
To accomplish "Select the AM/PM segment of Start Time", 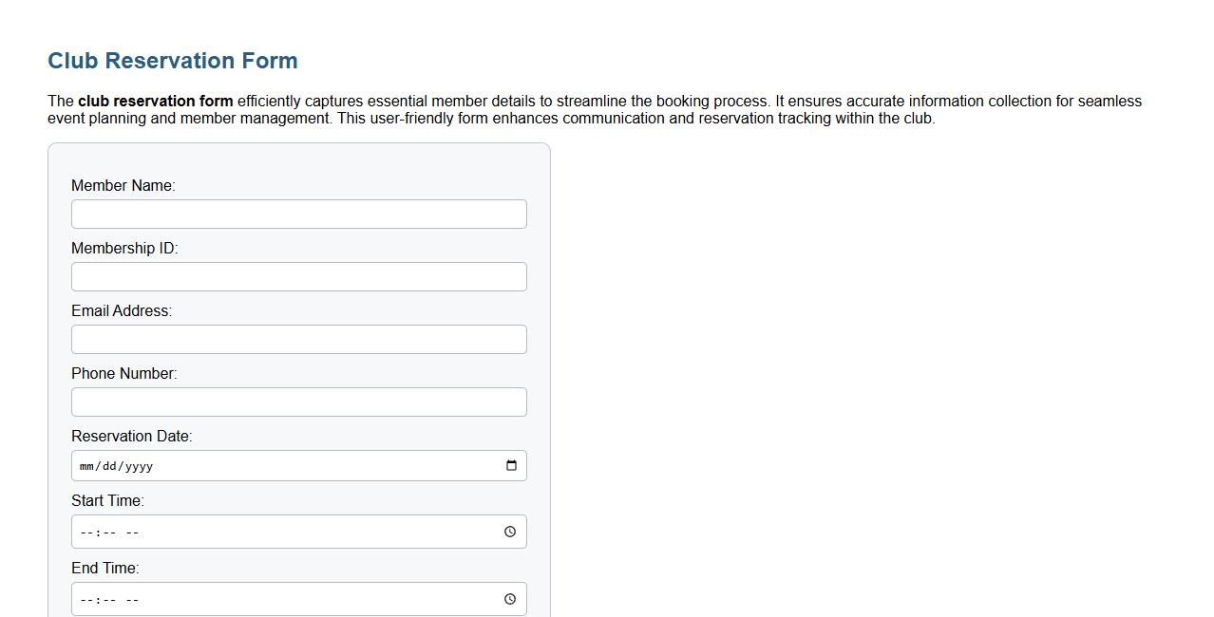I will (132, 533).
